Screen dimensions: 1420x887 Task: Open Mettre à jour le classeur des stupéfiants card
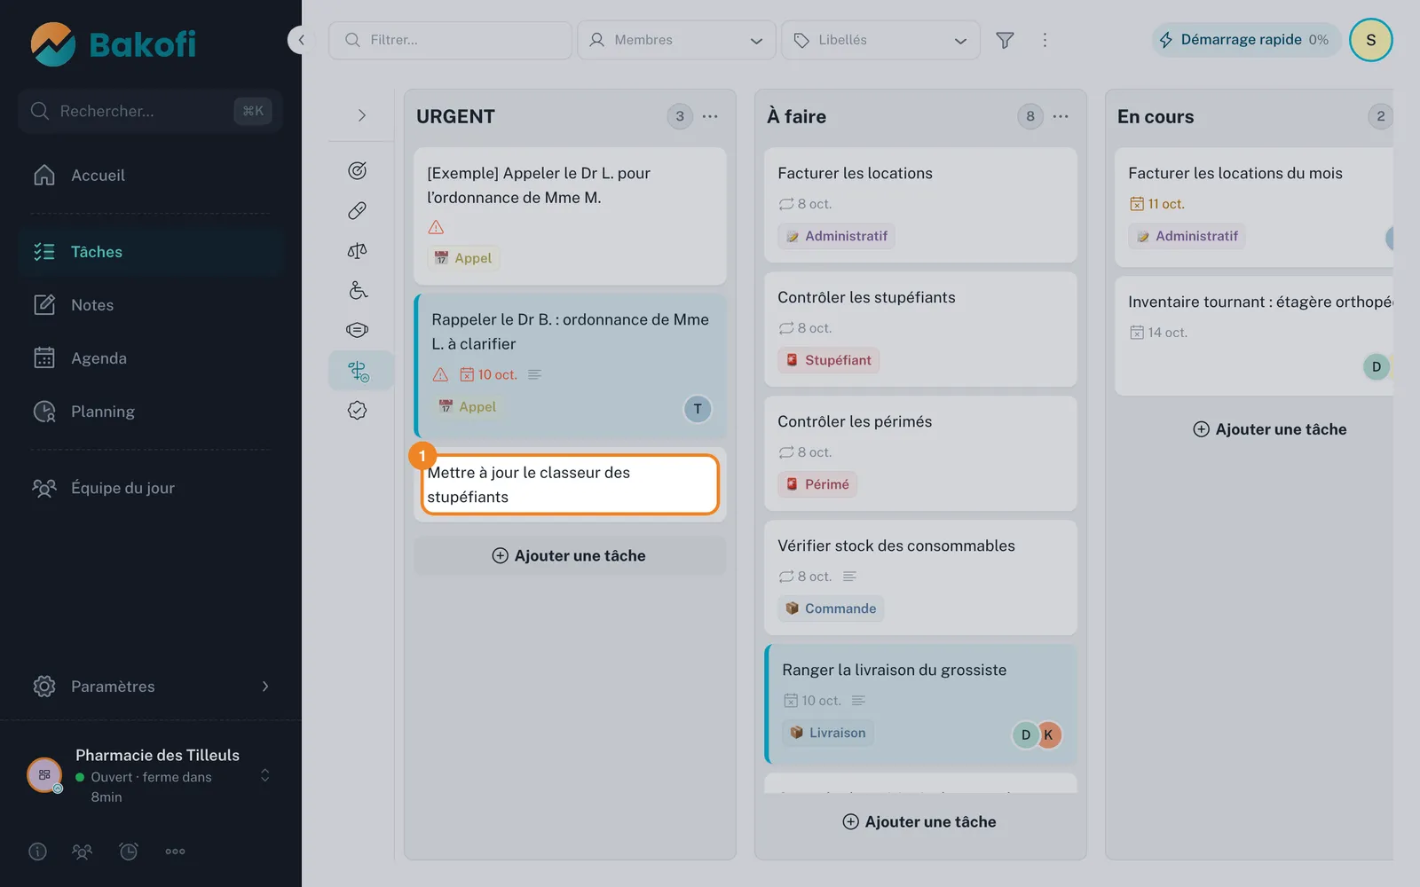(570, 484)
